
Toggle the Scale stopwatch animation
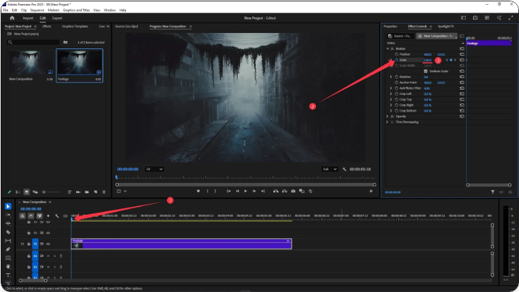[396, 60]
